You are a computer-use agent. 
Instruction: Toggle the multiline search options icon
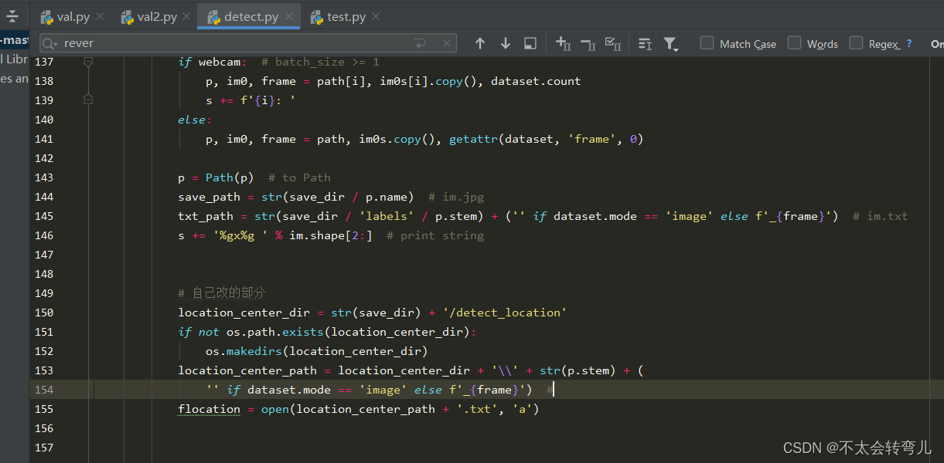pyautogui.click(x=645, y=44)
